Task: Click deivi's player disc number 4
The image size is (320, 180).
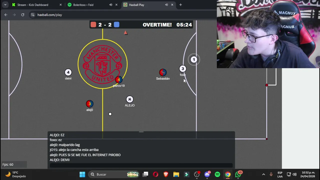Action: pos(68,72)
